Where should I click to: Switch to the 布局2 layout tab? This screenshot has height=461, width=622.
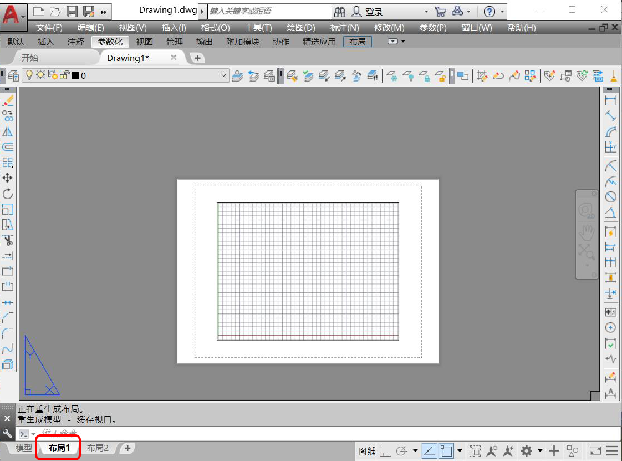click(98, 448)
